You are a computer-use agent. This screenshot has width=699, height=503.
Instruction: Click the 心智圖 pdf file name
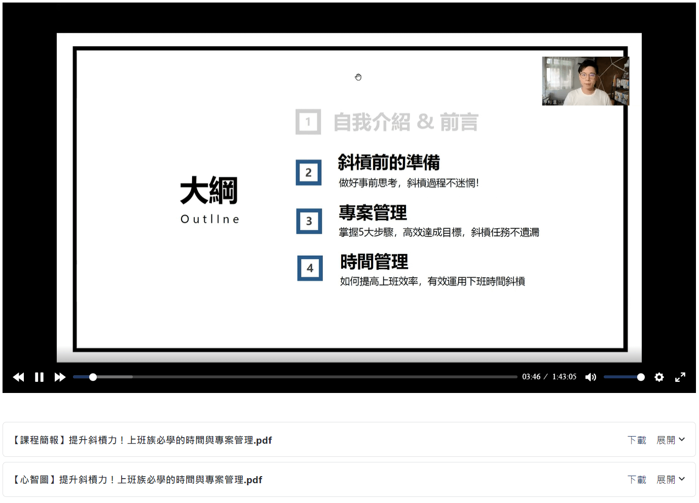pos(137,480)
